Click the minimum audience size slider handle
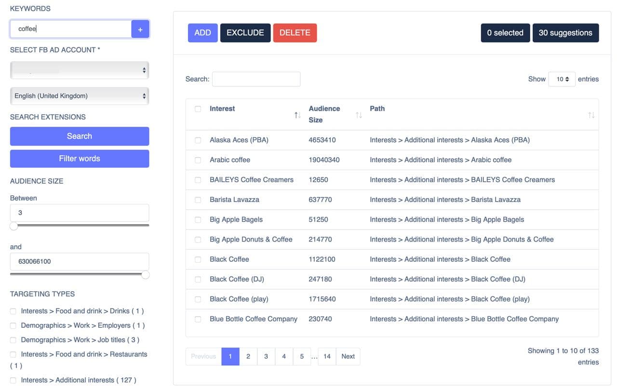Viewport: 617px width, 390px height. coord(14,226)
